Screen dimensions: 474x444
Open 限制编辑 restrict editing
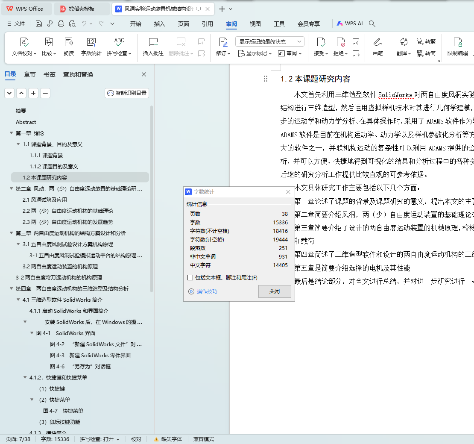[458, 47]
